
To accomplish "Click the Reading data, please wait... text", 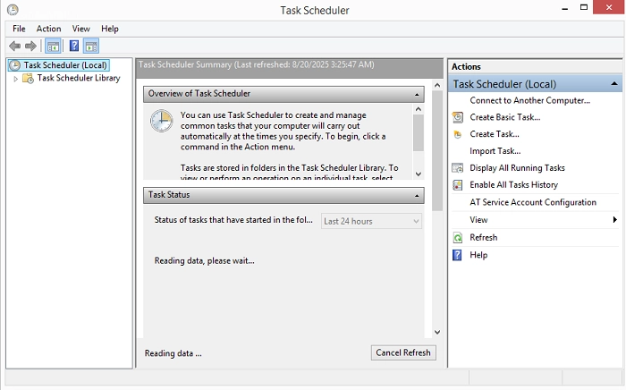I will tap(205, 261).
